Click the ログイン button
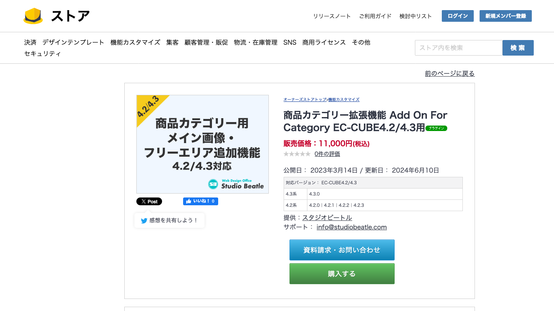554x311 pixels. pyautogui.click(x=458, y=16)
